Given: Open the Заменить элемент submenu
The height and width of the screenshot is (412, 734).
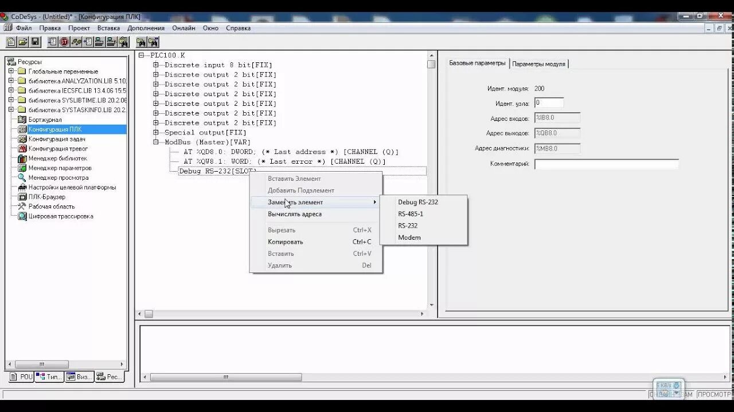Looking at the screenshot, I should point(316,202).
